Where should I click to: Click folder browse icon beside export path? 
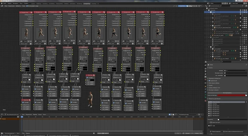(x=246, y=95)
